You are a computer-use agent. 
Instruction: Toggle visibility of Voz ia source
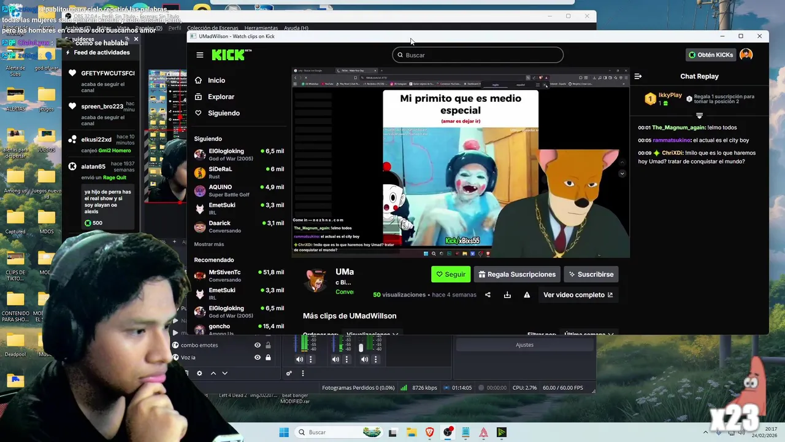258,357
